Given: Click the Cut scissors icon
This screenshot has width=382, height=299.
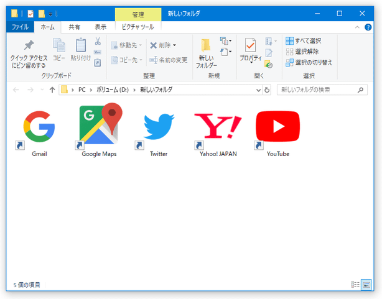Looking at the screenshot, I should [x=98, y=41].
